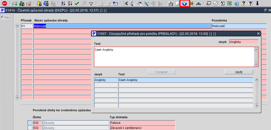Toggle checkbox beside Závazek k zaměstnanci row

30,128
